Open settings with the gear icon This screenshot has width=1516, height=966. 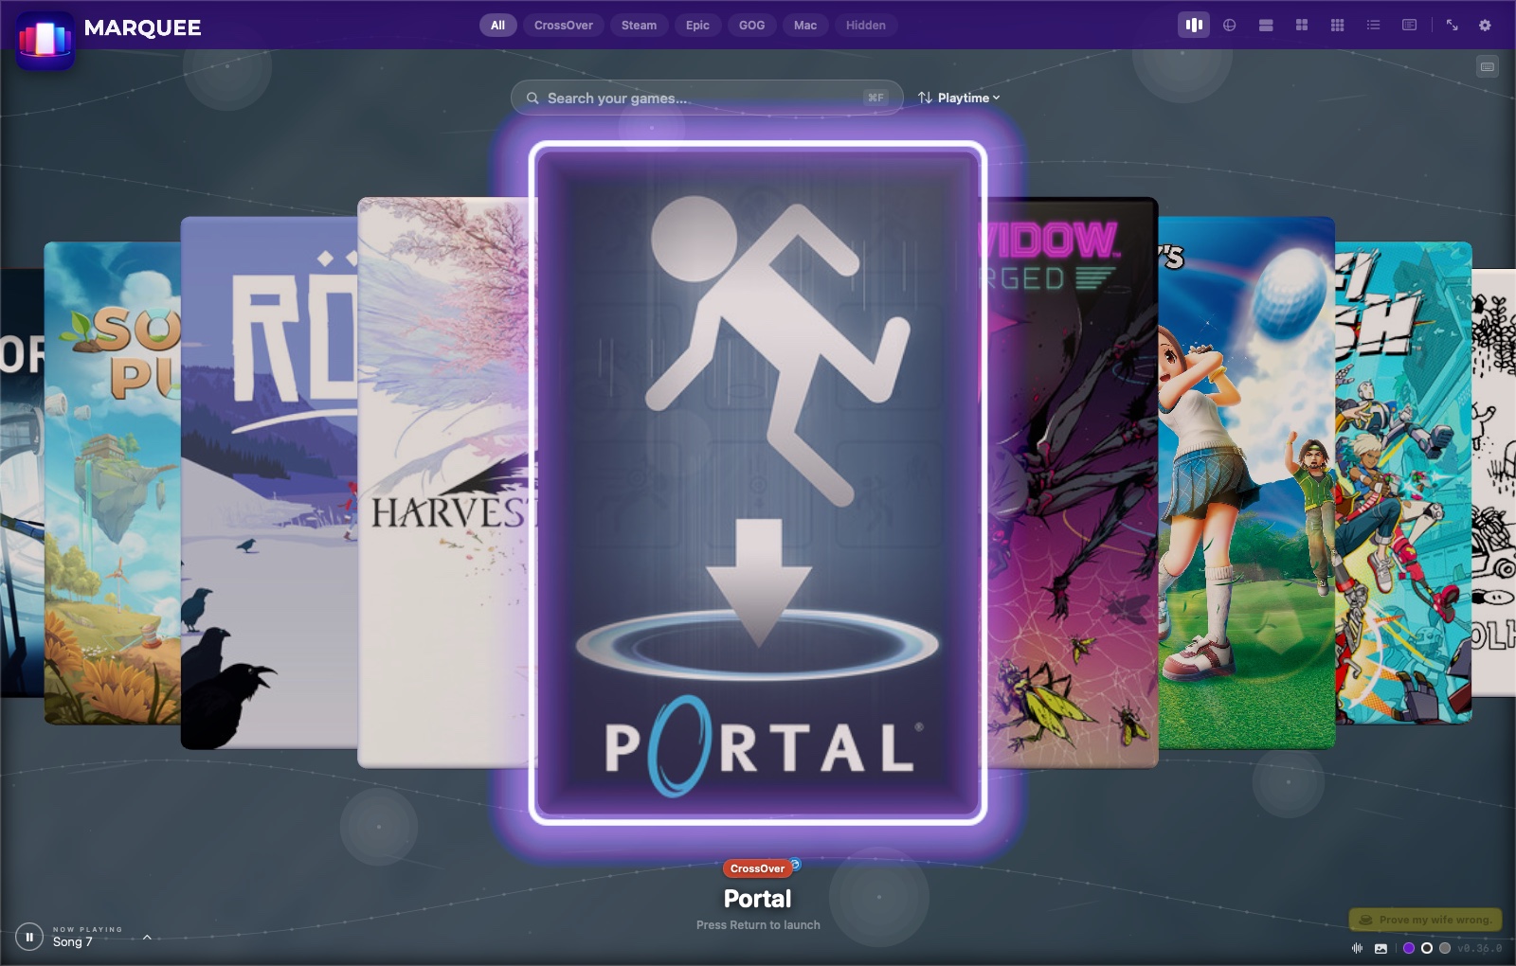(x=1486, y=26)
